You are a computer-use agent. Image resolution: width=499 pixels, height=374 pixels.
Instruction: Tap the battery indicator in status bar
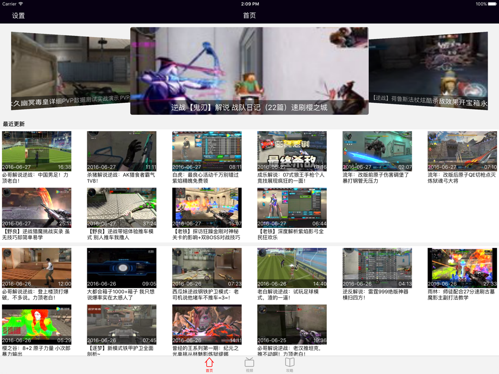pos(492,4)
